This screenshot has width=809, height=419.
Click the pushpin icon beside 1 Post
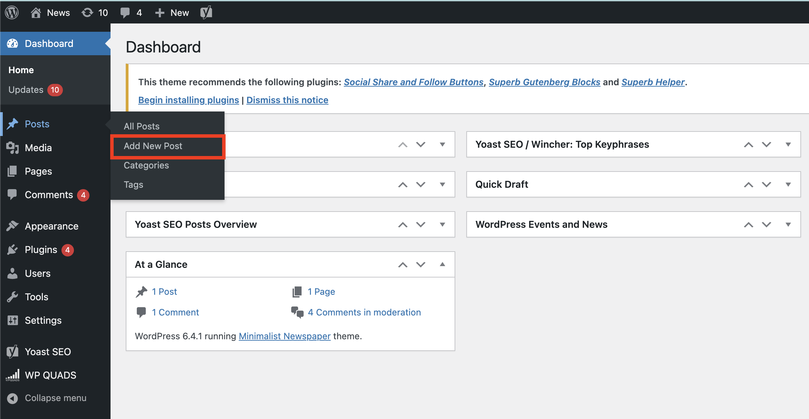pos(141,292)
